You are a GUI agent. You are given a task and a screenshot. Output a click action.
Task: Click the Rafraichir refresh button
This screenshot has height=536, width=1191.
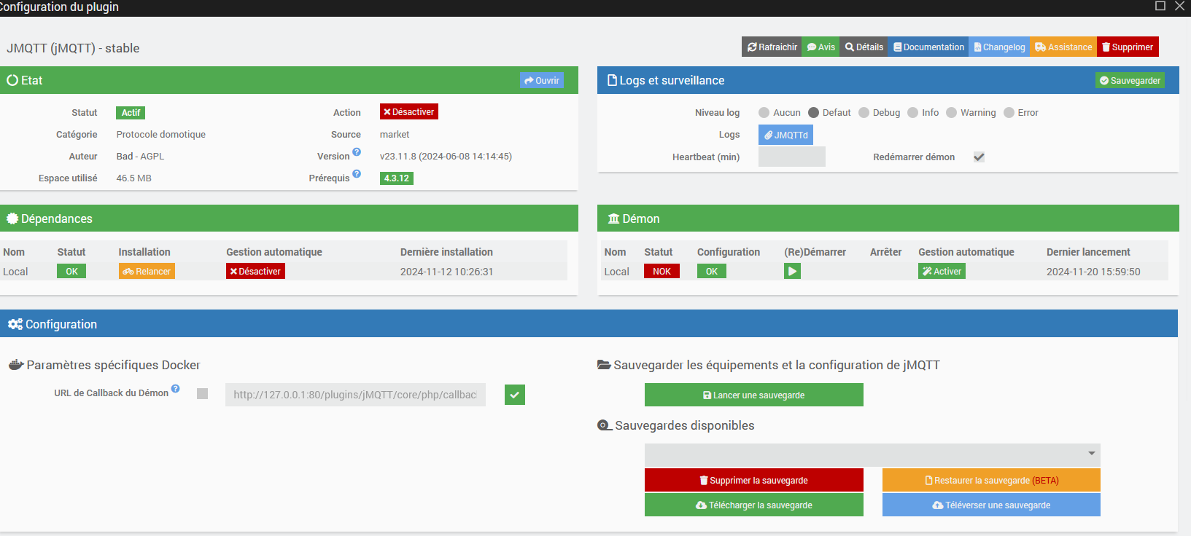772,47
